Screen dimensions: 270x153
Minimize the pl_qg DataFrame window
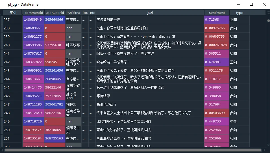(238, 4)
